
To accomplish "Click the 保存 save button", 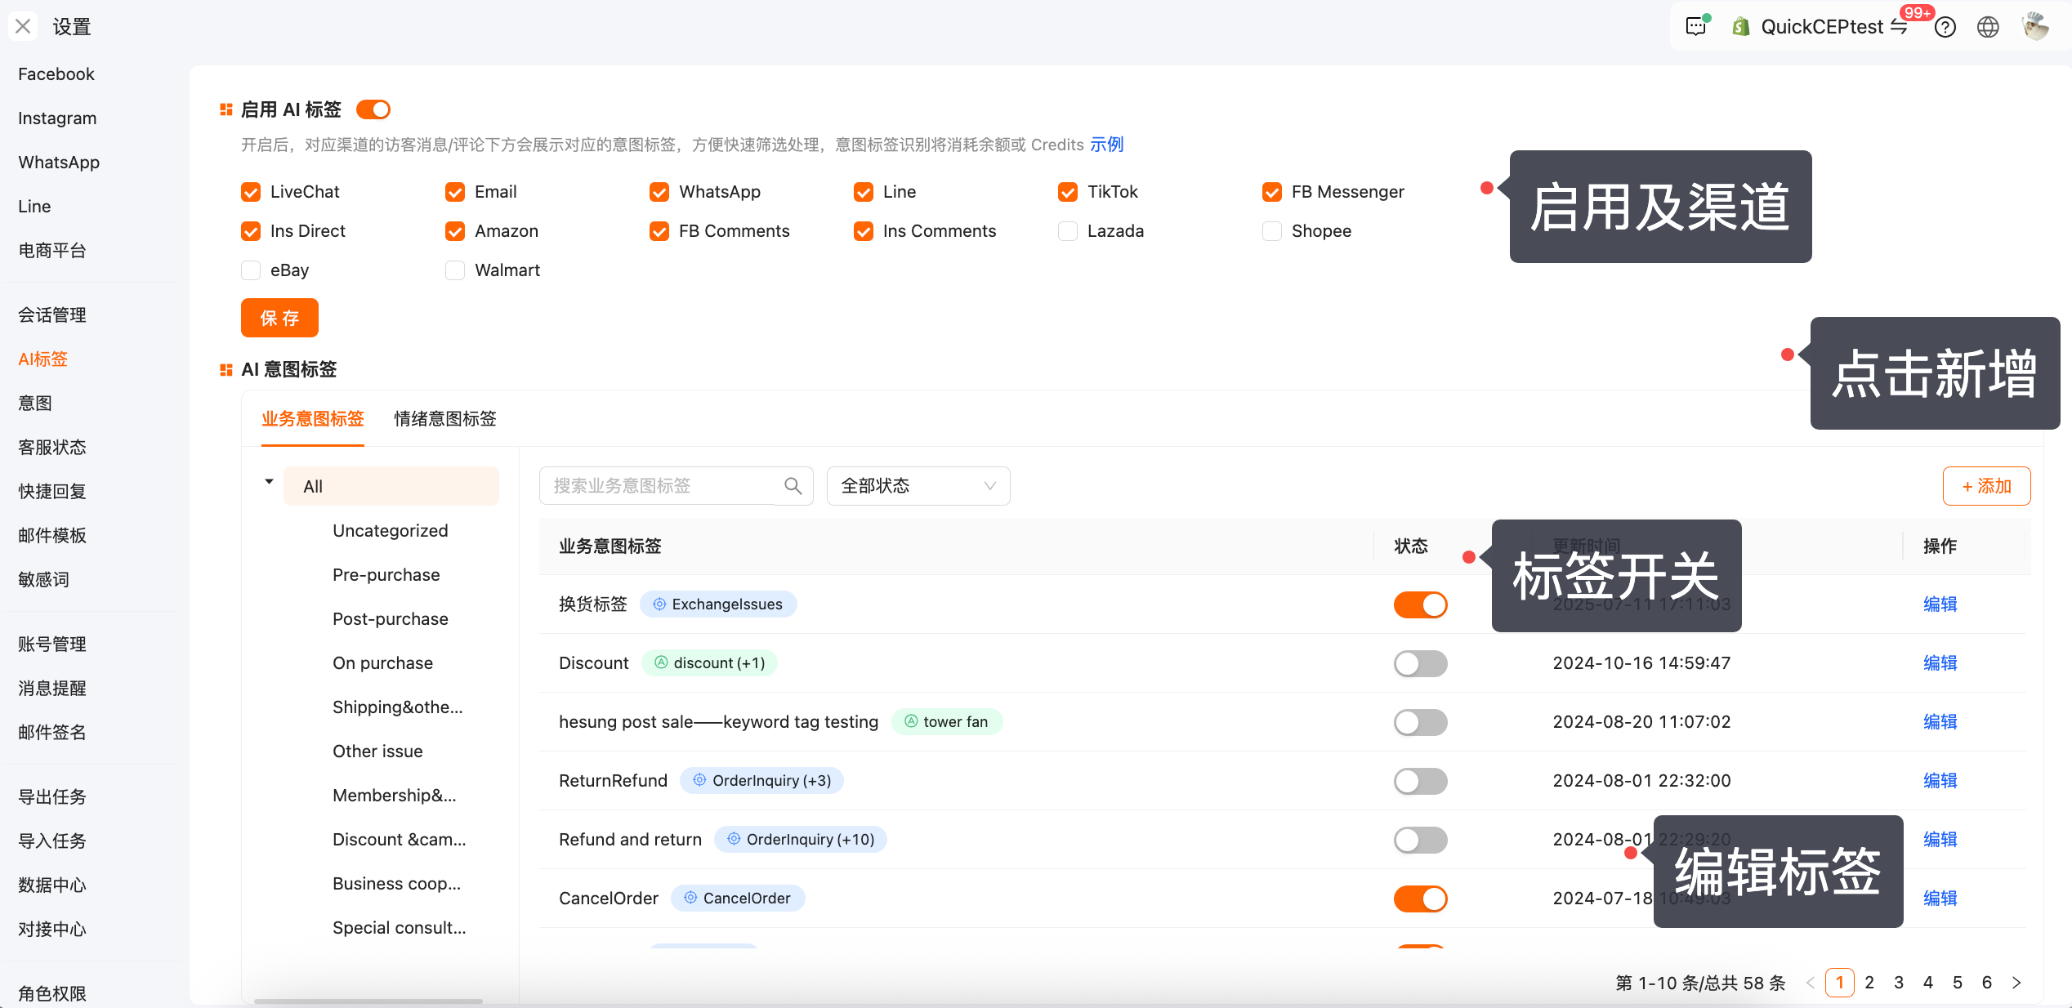I will point(279,318).
